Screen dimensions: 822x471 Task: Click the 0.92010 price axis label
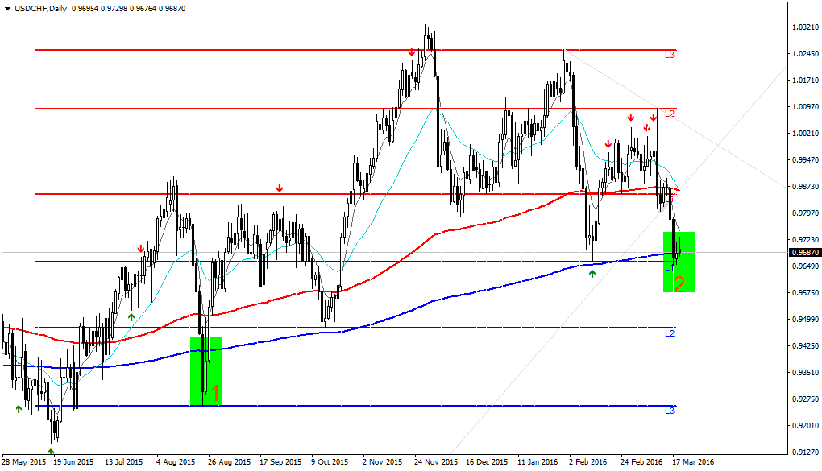tap(806, 425)
